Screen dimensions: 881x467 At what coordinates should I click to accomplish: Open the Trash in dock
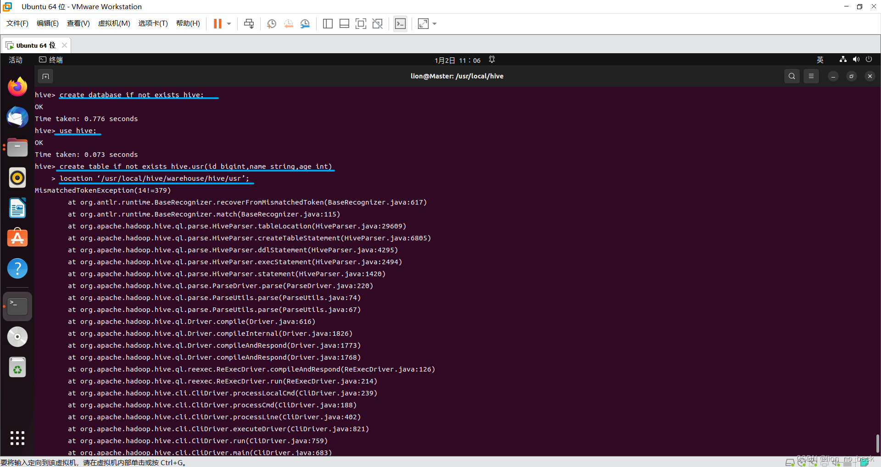click(x=17, y=367)
